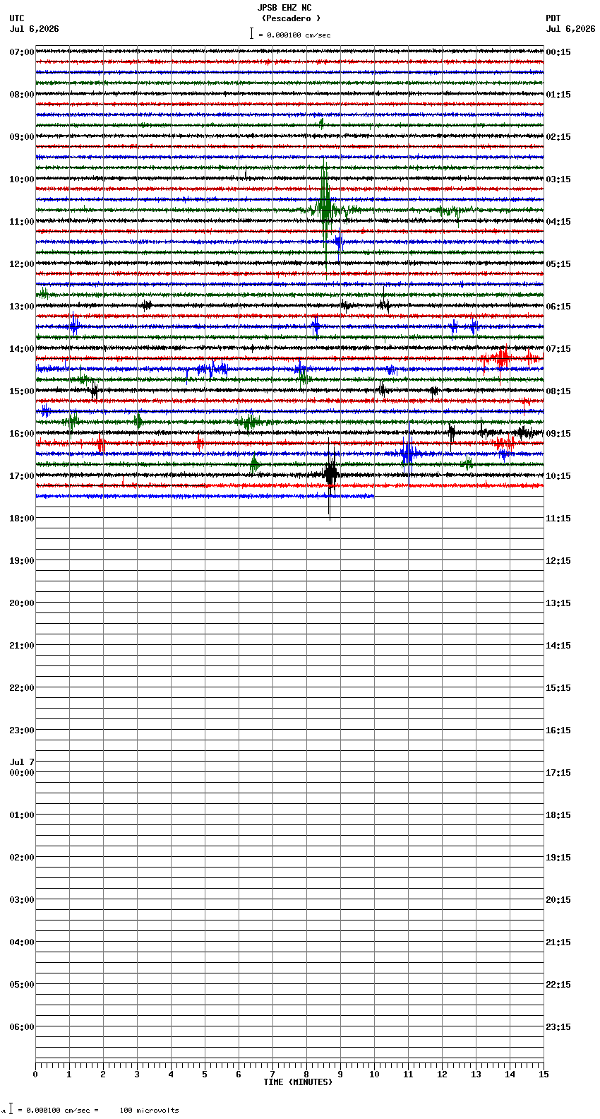This screenshot has height=1119, width=600.
Task: Click the UTC header label
Action: 17,18
